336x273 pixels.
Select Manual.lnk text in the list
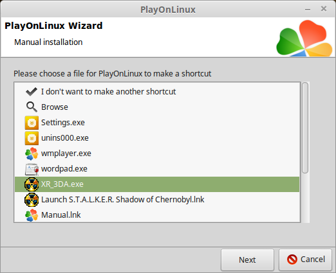pos(61,215)
